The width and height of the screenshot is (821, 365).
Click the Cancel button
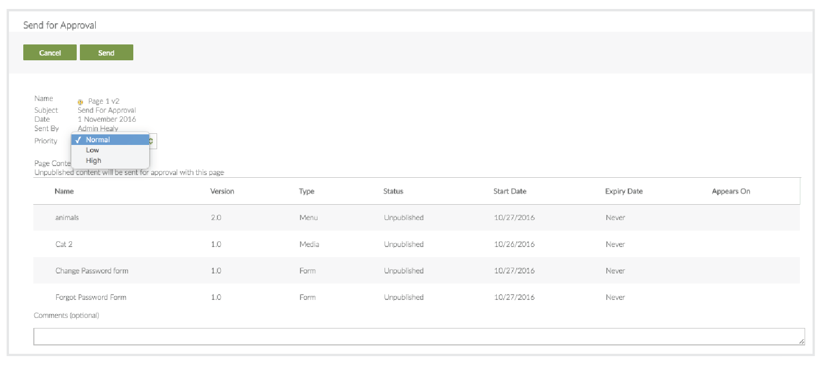pos(50,53)
